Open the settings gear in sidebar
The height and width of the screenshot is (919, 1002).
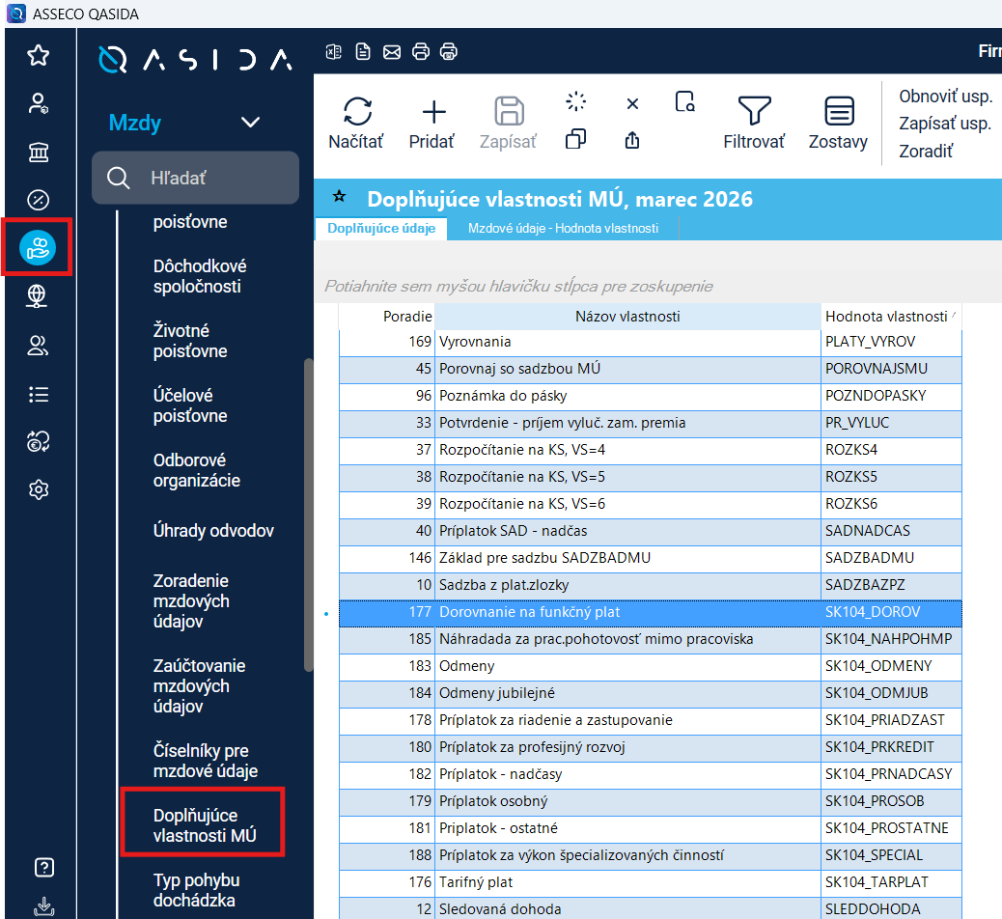[39, 489]
